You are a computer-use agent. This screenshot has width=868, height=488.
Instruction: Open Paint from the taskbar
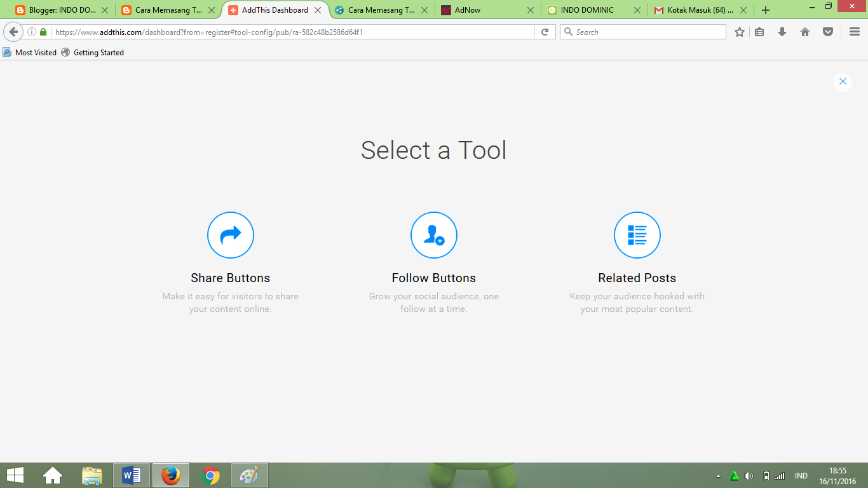tap(250, 475)
